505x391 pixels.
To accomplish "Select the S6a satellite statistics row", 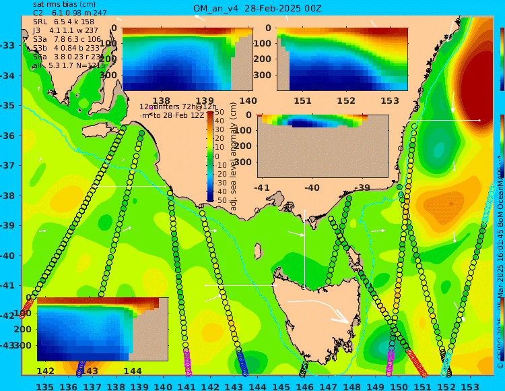I will tap(68, 57).
